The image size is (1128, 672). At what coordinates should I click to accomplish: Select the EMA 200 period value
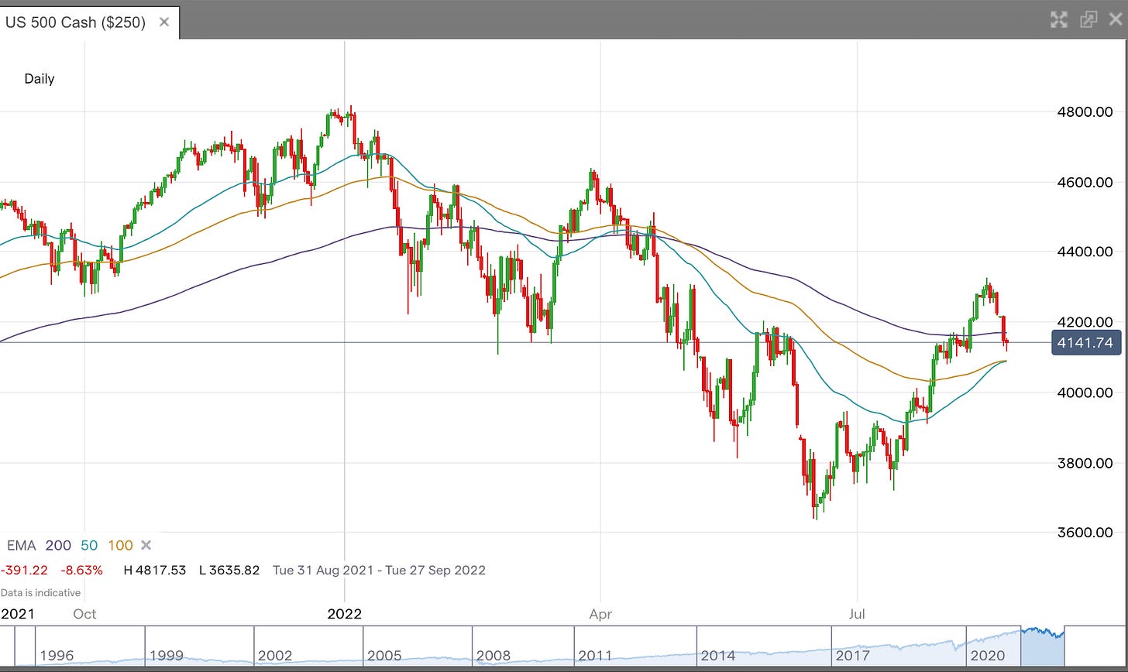pos(58,545)
